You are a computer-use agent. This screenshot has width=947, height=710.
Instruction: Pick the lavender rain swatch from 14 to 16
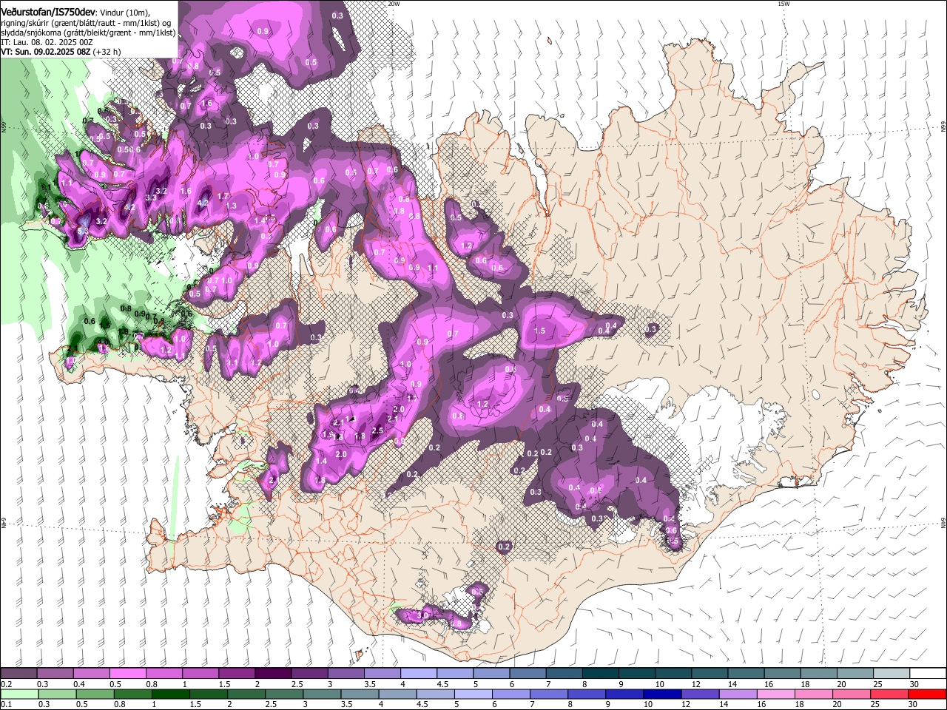point(738,694)
